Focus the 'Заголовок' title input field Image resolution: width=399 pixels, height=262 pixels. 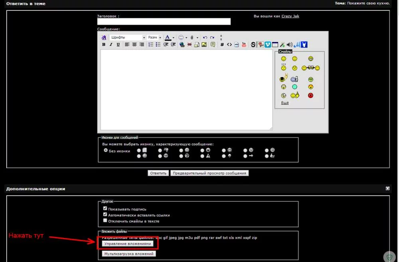pyautogui.click(x=164, y=22)
